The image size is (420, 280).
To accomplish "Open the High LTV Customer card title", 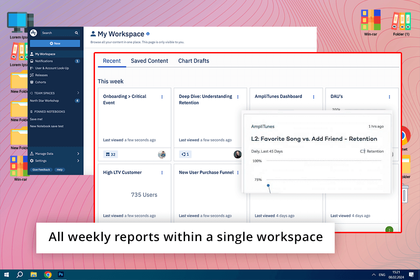I will coord(122,172).
